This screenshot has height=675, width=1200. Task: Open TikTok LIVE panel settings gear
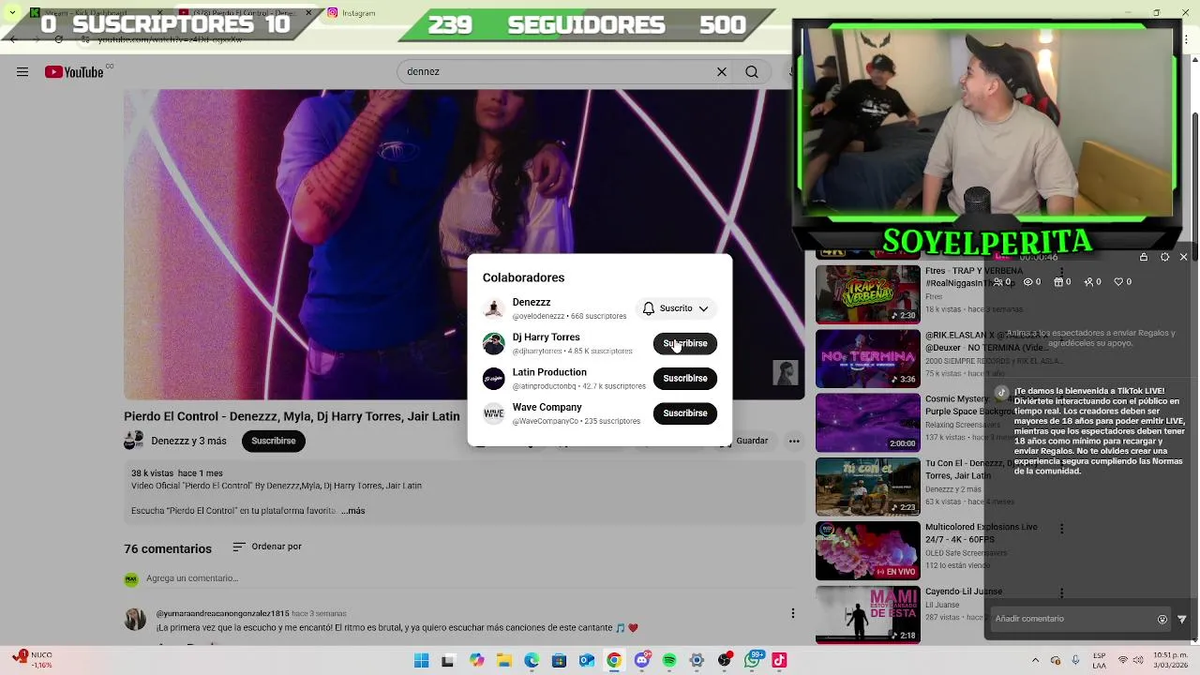[1164, 257]
